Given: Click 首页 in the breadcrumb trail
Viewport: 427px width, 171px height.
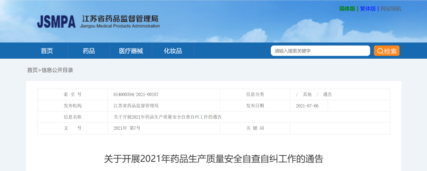Looking at the screenshot, I should point(32,70).
